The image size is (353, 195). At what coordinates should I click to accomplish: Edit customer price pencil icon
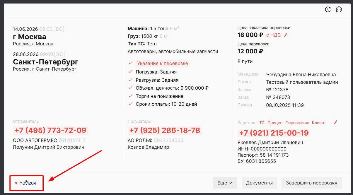pyautogui.click(x=286, y=35)
